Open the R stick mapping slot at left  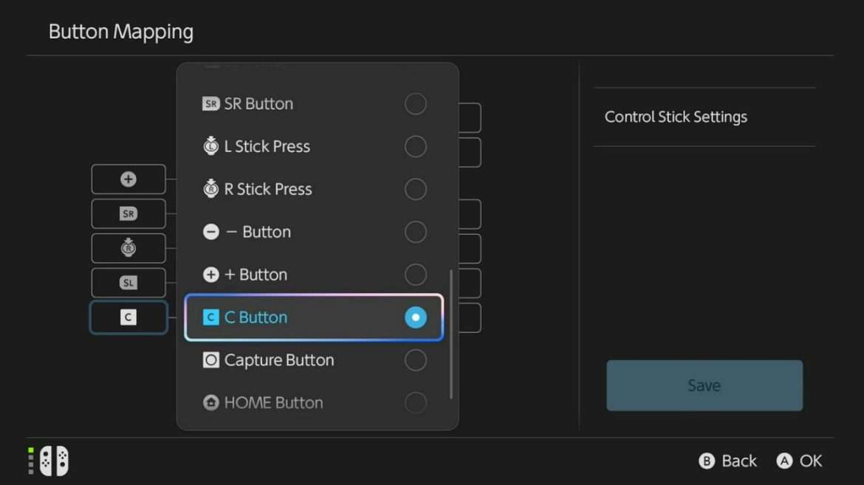pos(128,248)
